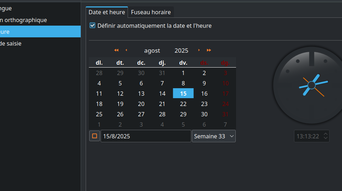Select the Date et heure tab

[x=107, y=12]
